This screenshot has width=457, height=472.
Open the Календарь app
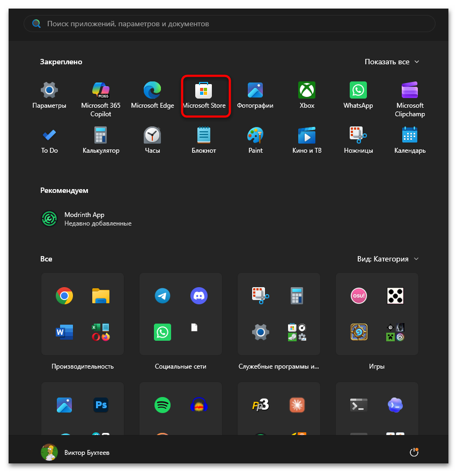410,140
